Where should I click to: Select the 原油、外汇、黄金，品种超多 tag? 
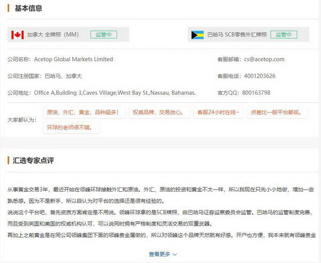[x=86, y=112]
